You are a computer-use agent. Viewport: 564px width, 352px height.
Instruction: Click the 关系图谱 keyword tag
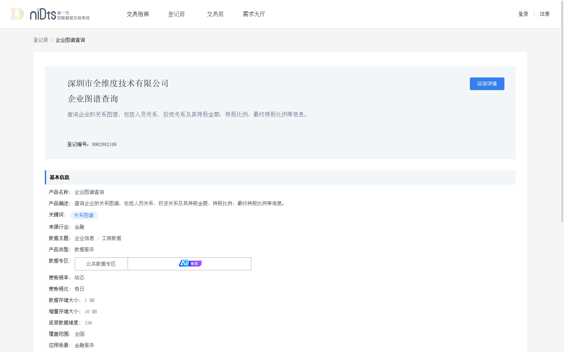pyautogui.click(x=84, y=215)
